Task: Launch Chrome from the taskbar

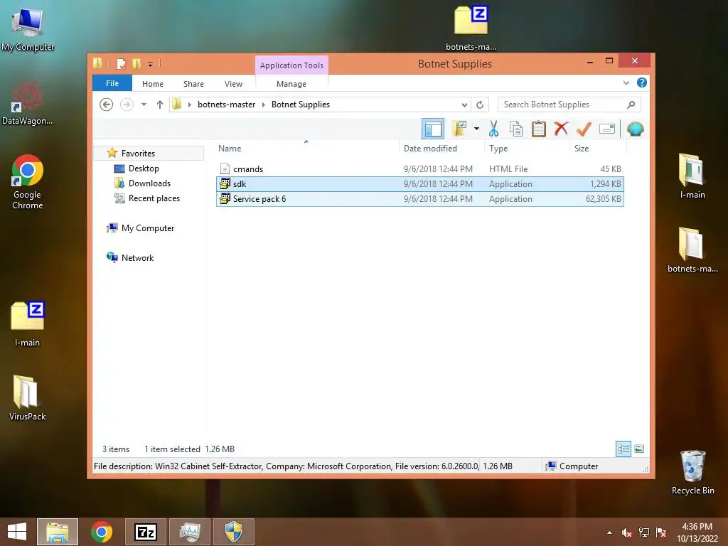Action: (101, 532)
